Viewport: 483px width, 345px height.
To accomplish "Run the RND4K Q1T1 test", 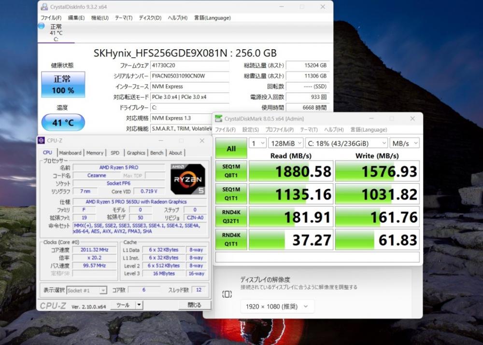I will pyautogui.click(x=231, y=239).
